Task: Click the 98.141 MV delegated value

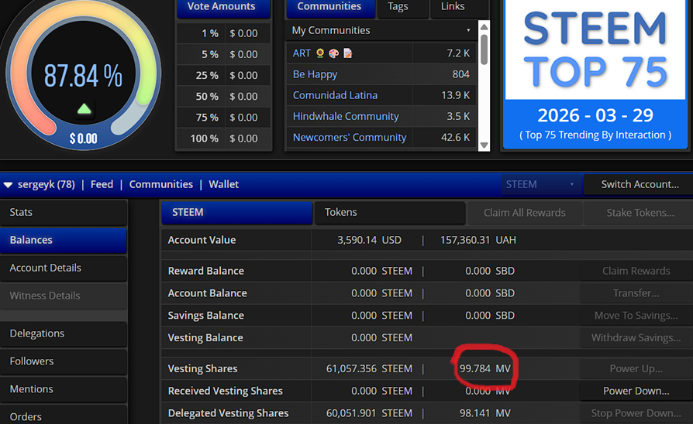Action: (x=484, y=413)
